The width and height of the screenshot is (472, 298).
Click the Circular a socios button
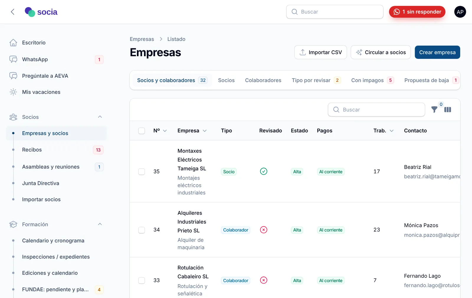[x=381, y=52]
